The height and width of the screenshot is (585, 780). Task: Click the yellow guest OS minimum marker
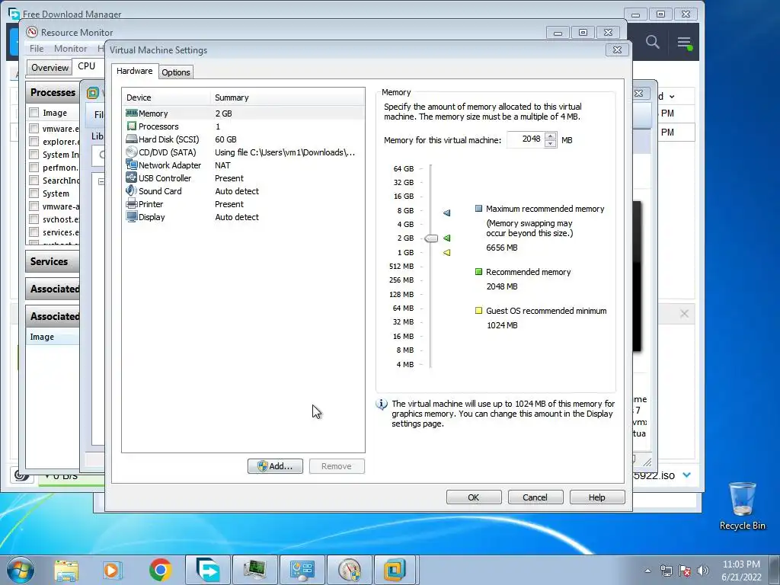click(446, 253)
